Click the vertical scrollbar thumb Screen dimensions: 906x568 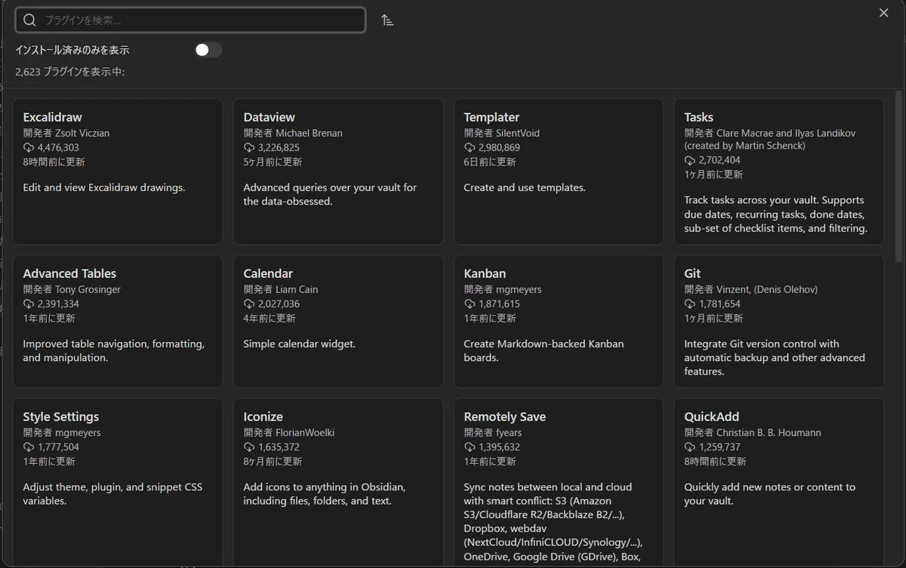(x=898, y=178)
